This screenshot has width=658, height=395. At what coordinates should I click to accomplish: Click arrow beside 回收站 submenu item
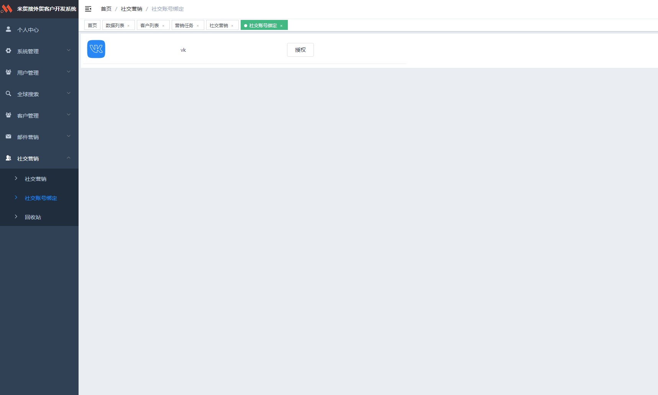pyautogui.click(x=16, y=216)
